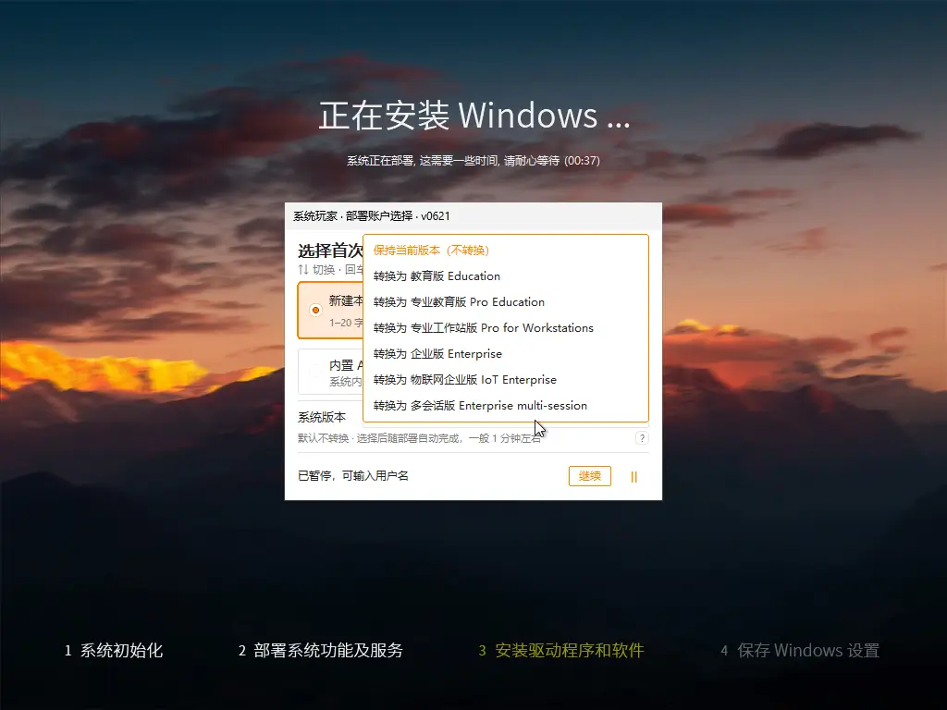Click the 系统正在部署 timer text

(x=473, y=161)
